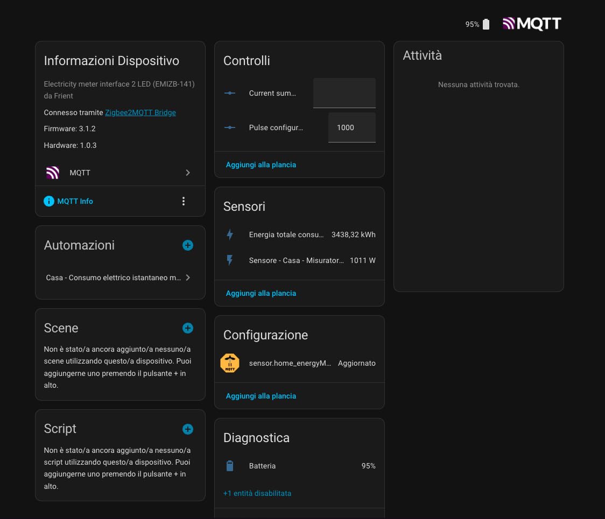Click the empty Current summation input field
This screenshot has height=519, width=605.
(344, 93)
